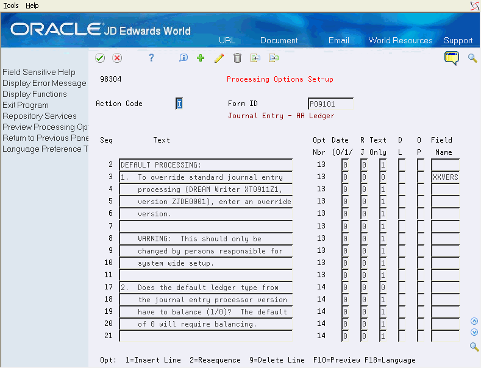Click the 'system wide setup.' text field
Screen dimensions: 481x368
(x=205, y=263)
